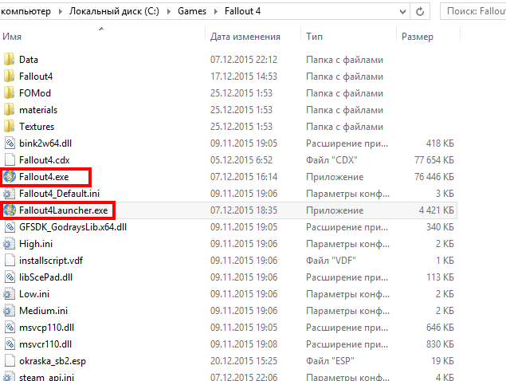
Task: Select the Fallout4 folder icon
Action: click(10, 77)
